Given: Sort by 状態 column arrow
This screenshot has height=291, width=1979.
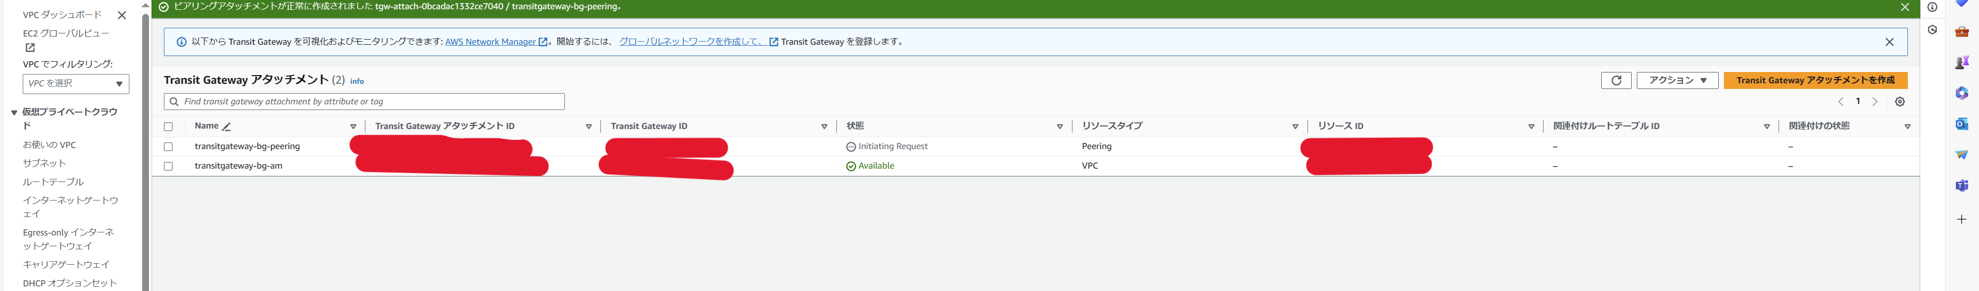Looking at the screenshot, I should click(x=1060, y=127).
